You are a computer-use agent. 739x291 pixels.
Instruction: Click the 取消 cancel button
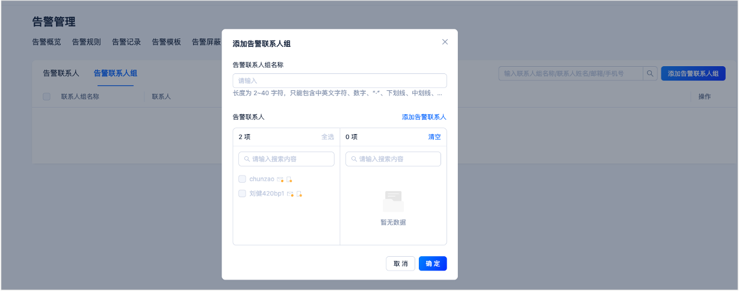click(401, 263)
